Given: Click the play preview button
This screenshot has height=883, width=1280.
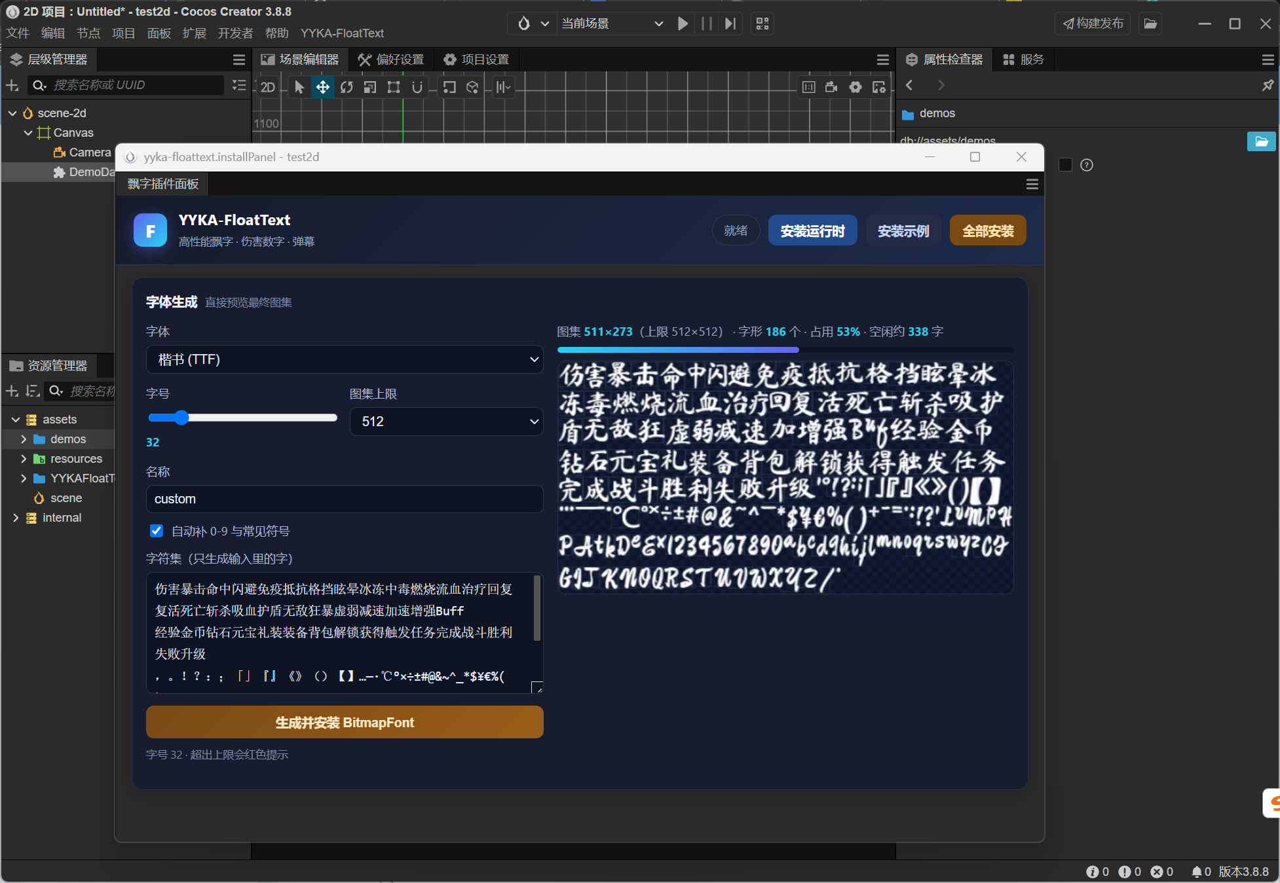Looking at the screenshot, I should [x=683, y=24].
